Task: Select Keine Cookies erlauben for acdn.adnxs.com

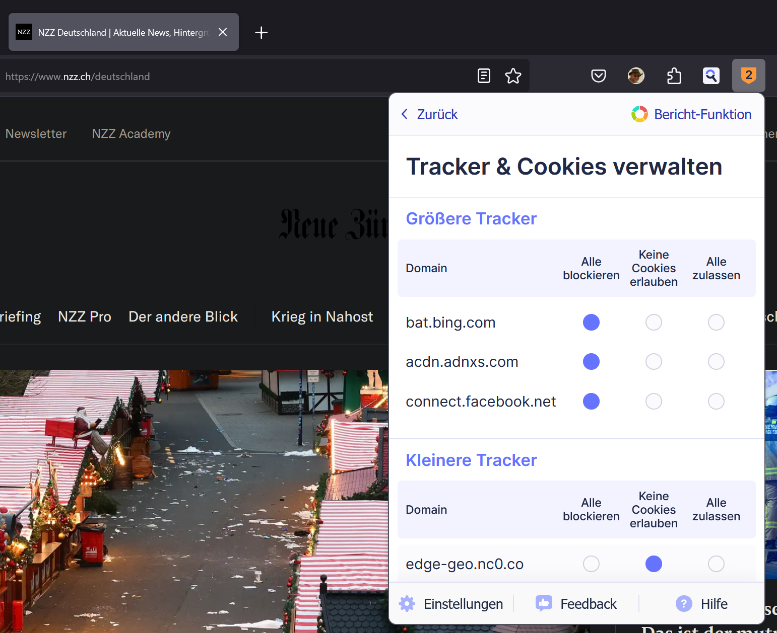Action: [654, 361]
